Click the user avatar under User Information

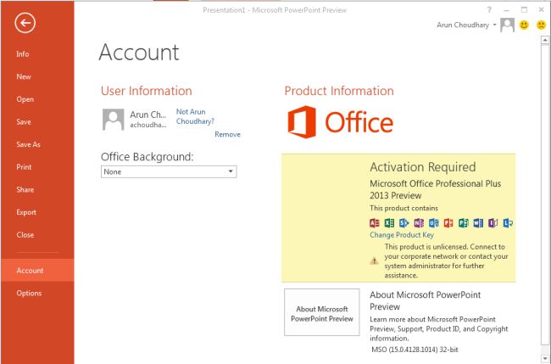[x=113, y=120]
